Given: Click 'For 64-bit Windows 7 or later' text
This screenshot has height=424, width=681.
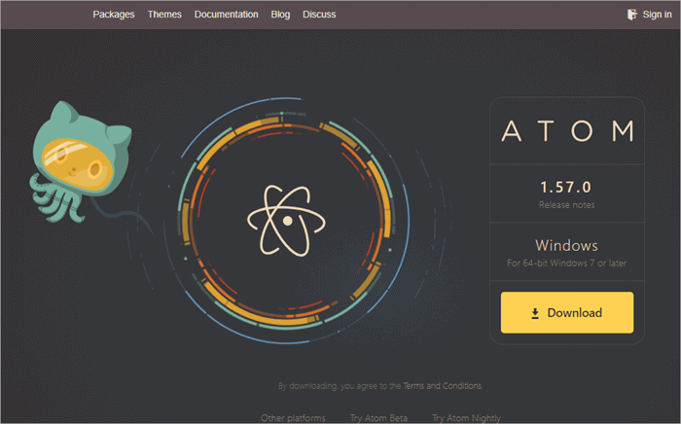Looking at the screenshot, I should pos(566,263).
